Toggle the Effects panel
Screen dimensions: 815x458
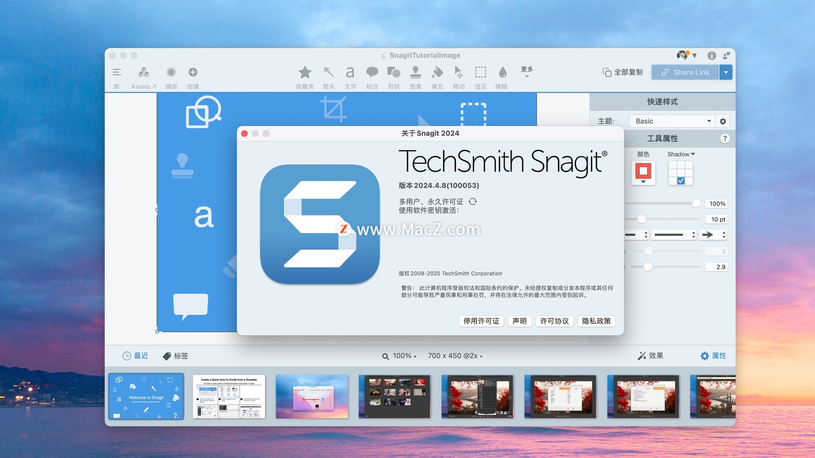650,356
